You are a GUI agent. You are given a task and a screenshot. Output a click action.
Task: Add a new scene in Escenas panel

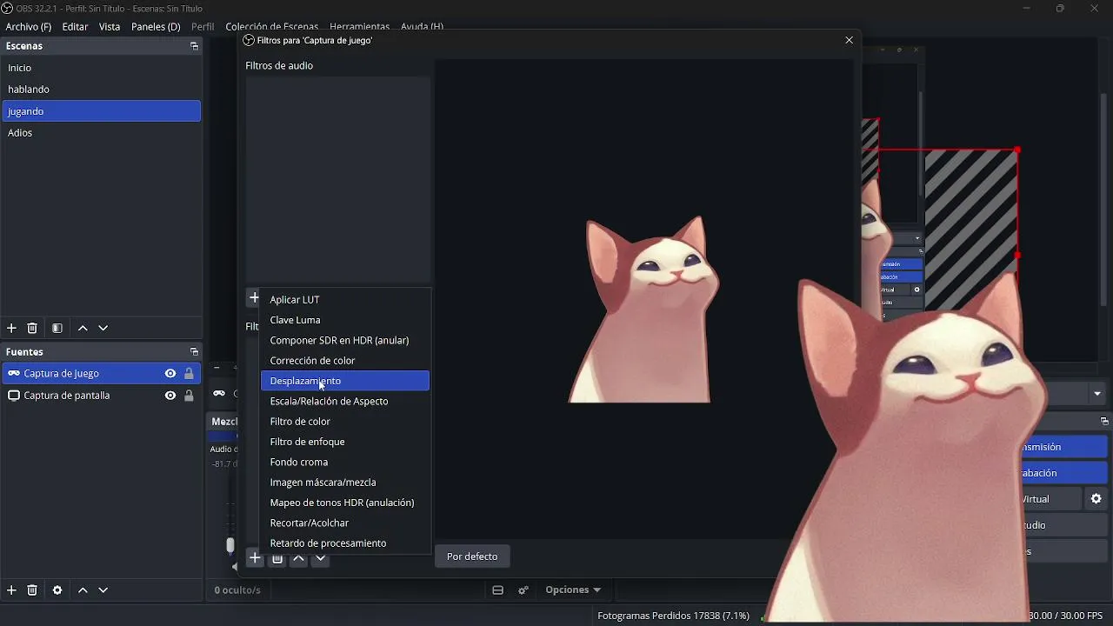click(x=12, y=329)
